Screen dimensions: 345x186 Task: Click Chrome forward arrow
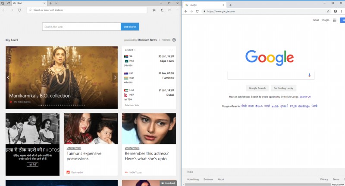pos(191,12)
